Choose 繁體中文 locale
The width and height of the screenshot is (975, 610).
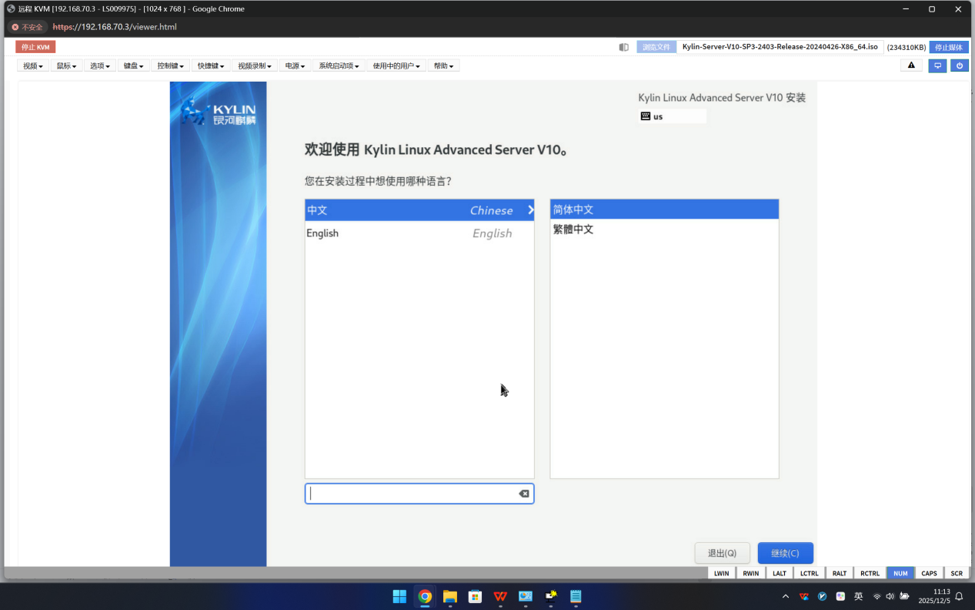click(x=664, y=230)
